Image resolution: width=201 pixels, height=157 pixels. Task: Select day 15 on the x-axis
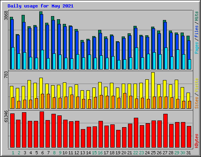tap(94, 153)
